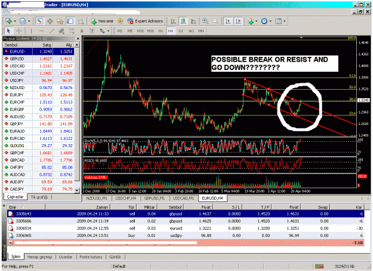
Task: Select the Crosshair tool
Action: click(x=19, y=31)
